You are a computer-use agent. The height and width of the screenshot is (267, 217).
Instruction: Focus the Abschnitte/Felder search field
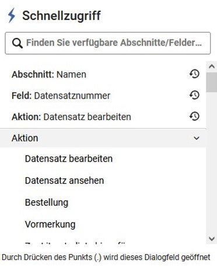[x=108, y=43]
